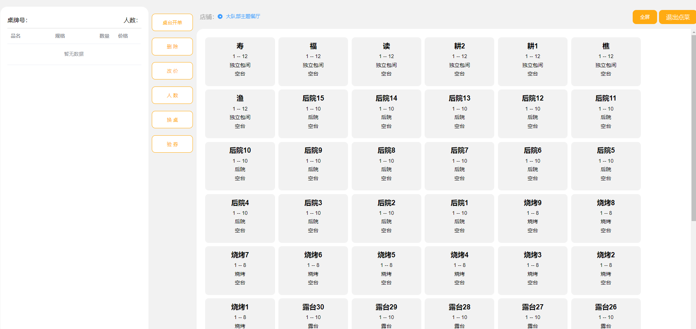696x329 pixels.
Task: Click the 桌台开单 button
Action: coord(172,23)
